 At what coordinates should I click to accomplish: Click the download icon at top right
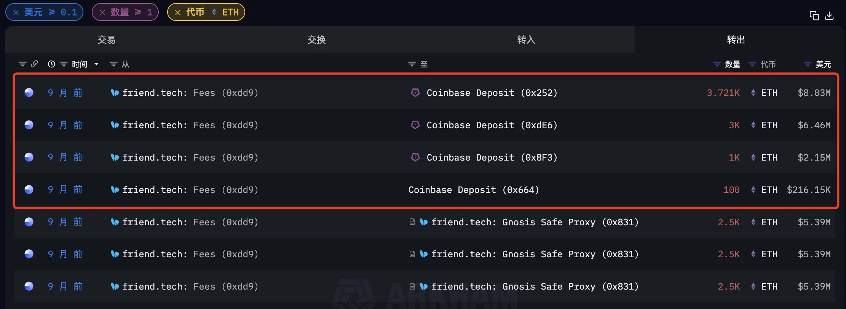click(829, 16)
